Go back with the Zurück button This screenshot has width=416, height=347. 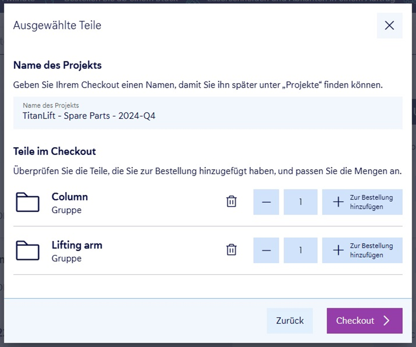point(290,320)
